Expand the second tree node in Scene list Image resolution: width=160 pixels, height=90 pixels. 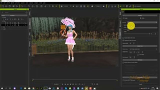pyautogui.click(x=2, y=21)
